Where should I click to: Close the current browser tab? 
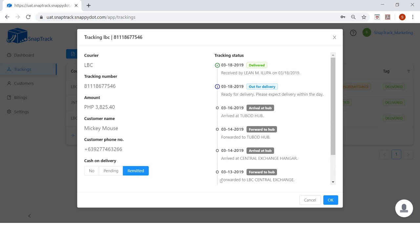tap(76, 6)
